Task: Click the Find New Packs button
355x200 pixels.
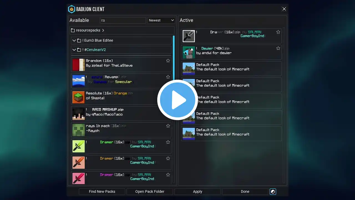Action: [x=102, y=191]
